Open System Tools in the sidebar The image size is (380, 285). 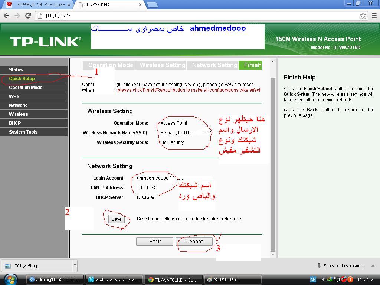coord(34,132)
